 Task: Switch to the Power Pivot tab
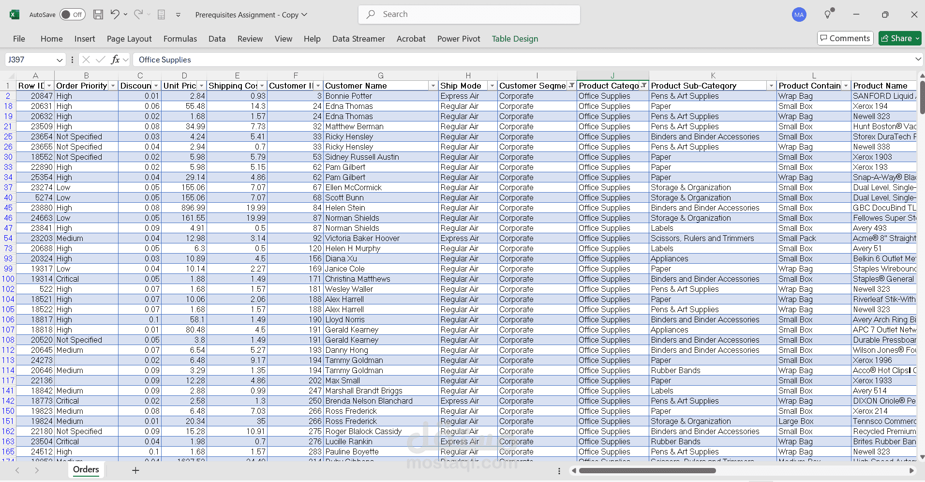(459, 39)
